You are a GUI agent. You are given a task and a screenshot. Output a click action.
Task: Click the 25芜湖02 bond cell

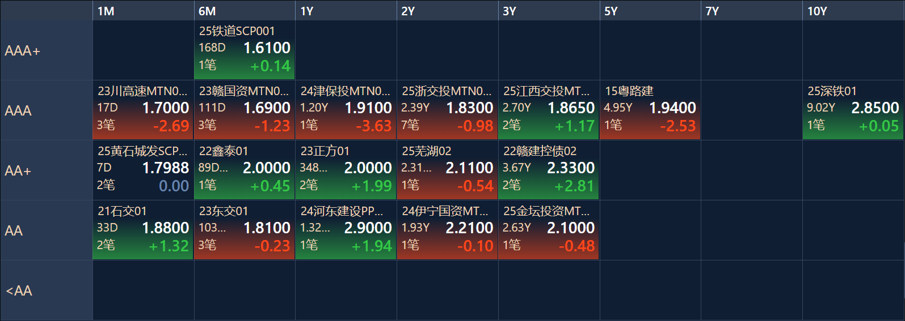(448, 170)
